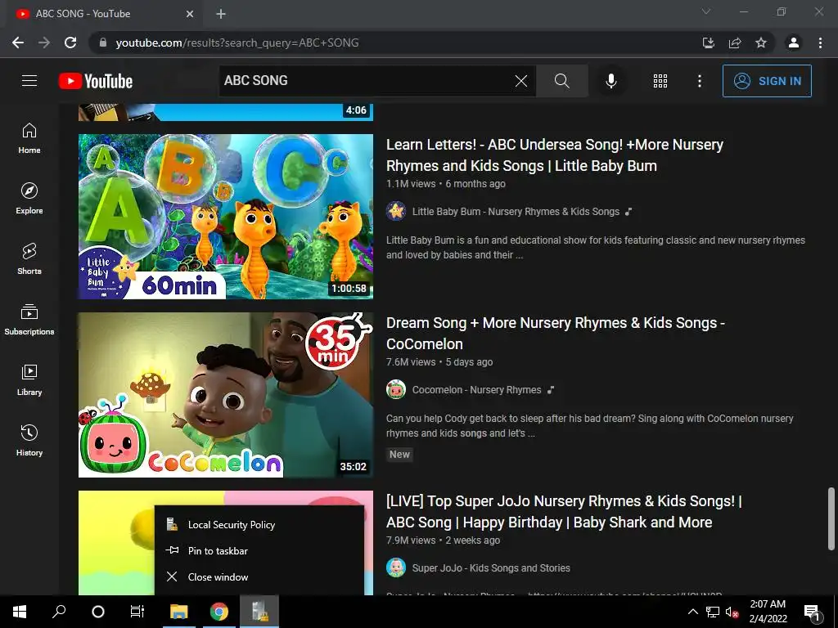This screenshot has height=628, width=838.
Task: Open File Explorer from taskbar
Action: pos(179,612)
